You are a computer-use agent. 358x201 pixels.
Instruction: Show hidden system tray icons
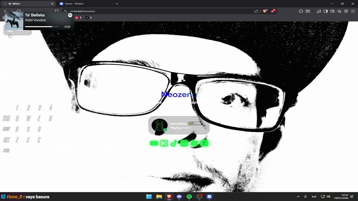(298, 197)
